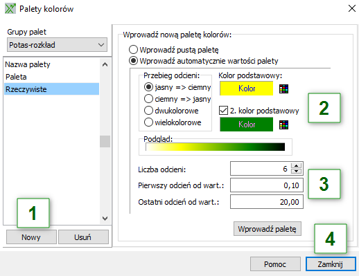
Task: Select 'Rzeczywiste' palette entry
Action: [52, 89]
